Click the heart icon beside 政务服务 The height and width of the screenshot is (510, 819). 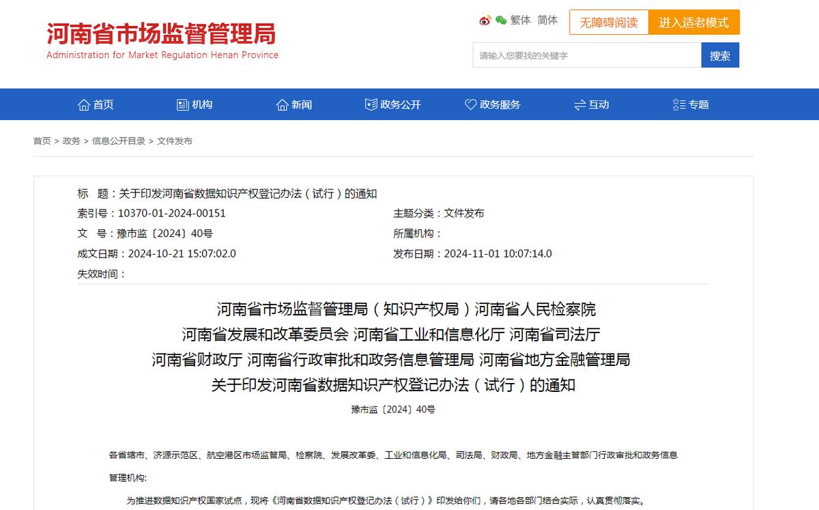tap(471, 105)
